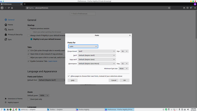197x111 pixels.
Task: Close the Fonts dialog with X
Action: [130, 35]
